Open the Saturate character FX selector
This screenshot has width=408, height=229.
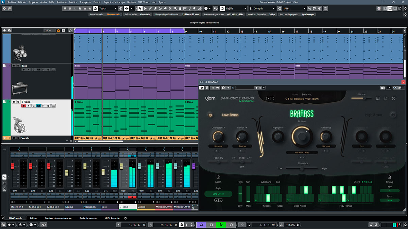click(x=218, y=146)
